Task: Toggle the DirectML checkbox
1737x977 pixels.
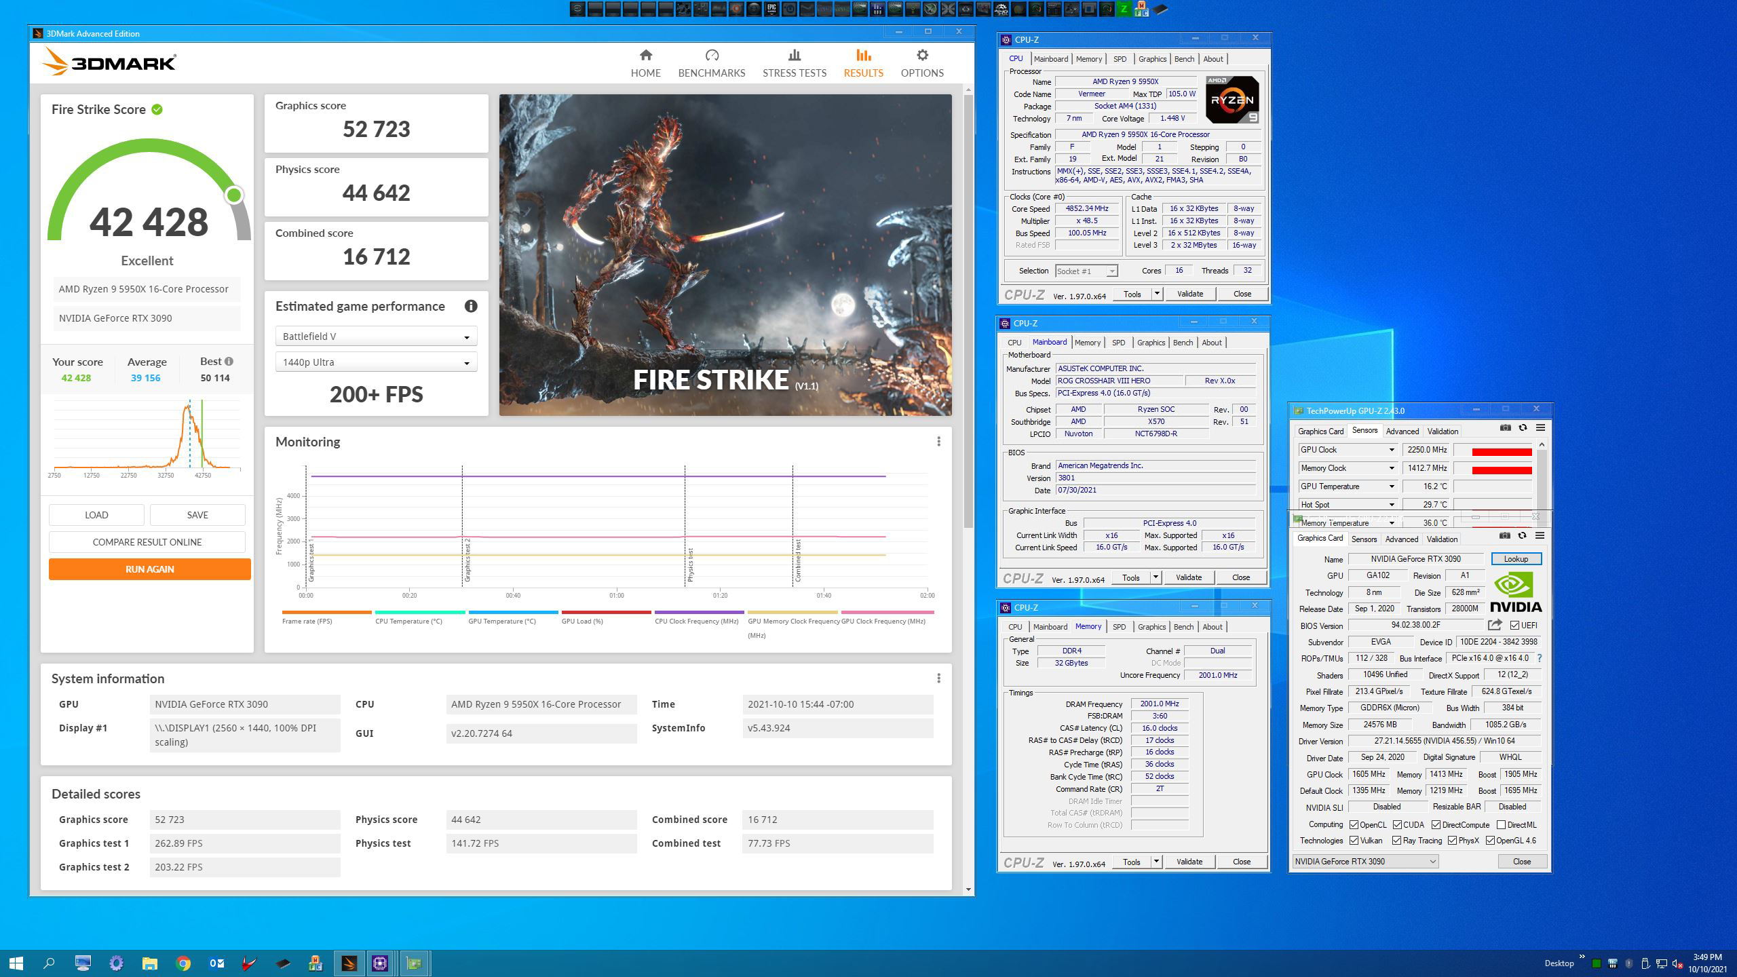Action: (1502, 825)
